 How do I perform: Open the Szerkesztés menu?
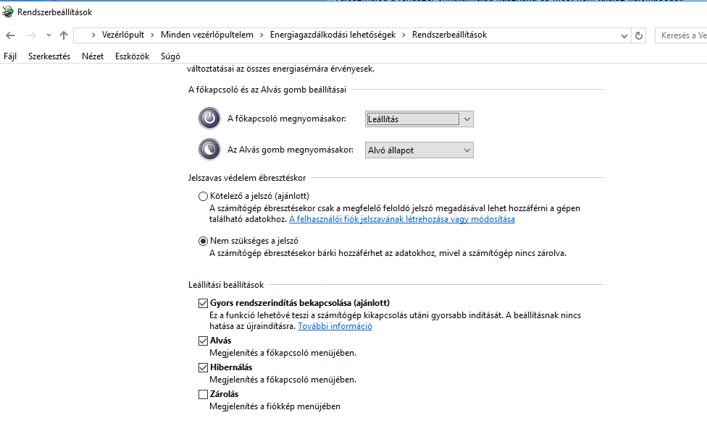click(49, 56)
